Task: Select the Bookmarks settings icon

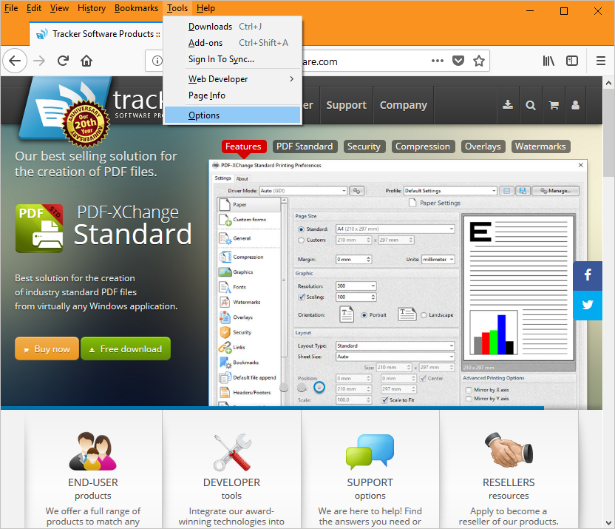Action: tap(224, 363)
